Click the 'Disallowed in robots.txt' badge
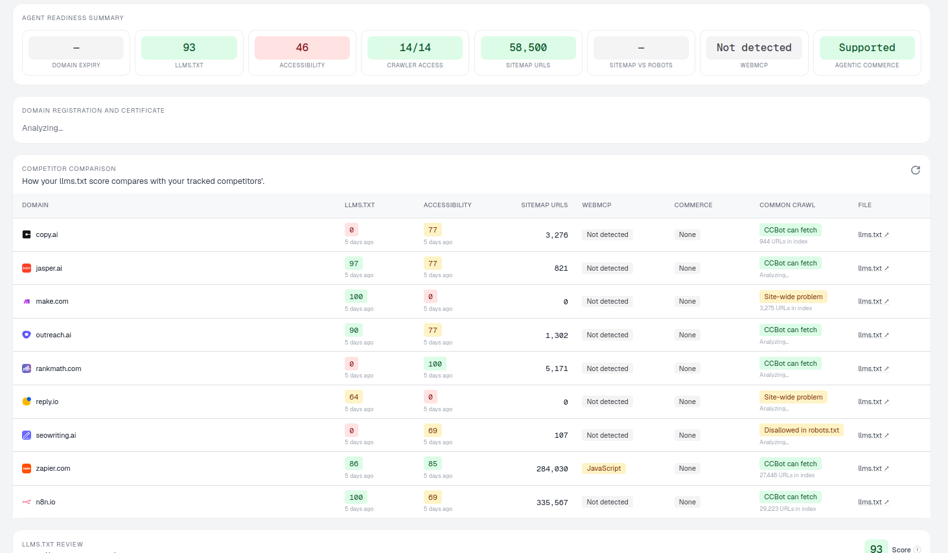 tap(802, 430)
